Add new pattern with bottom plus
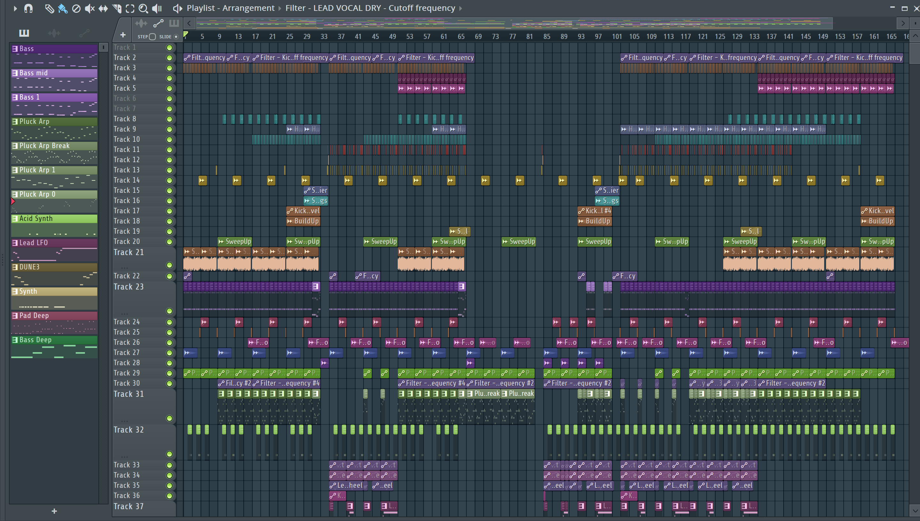 54,511
